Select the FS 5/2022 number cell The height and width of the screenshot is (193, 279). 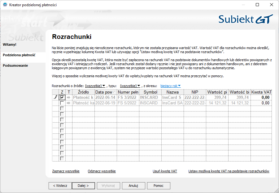pyautogui.click(x=128, y=103)
